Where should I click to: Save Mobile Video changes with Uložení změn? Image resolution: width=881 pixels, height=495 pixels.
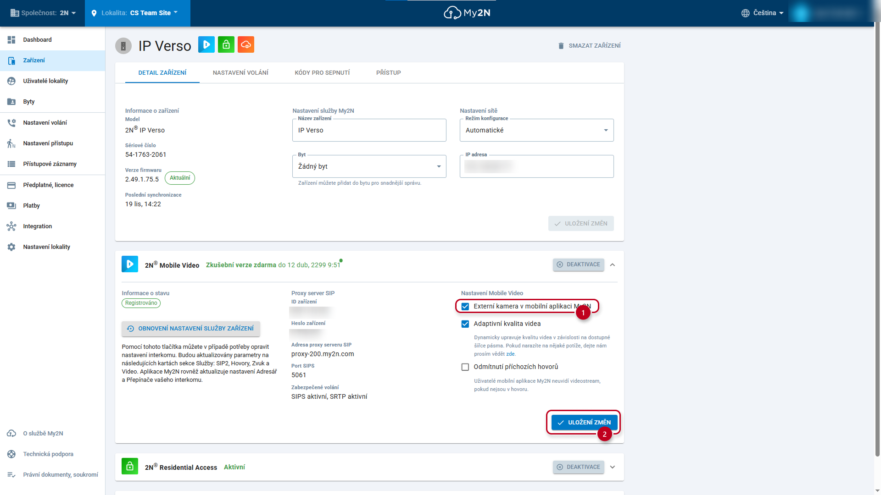[x=584, y=423]
